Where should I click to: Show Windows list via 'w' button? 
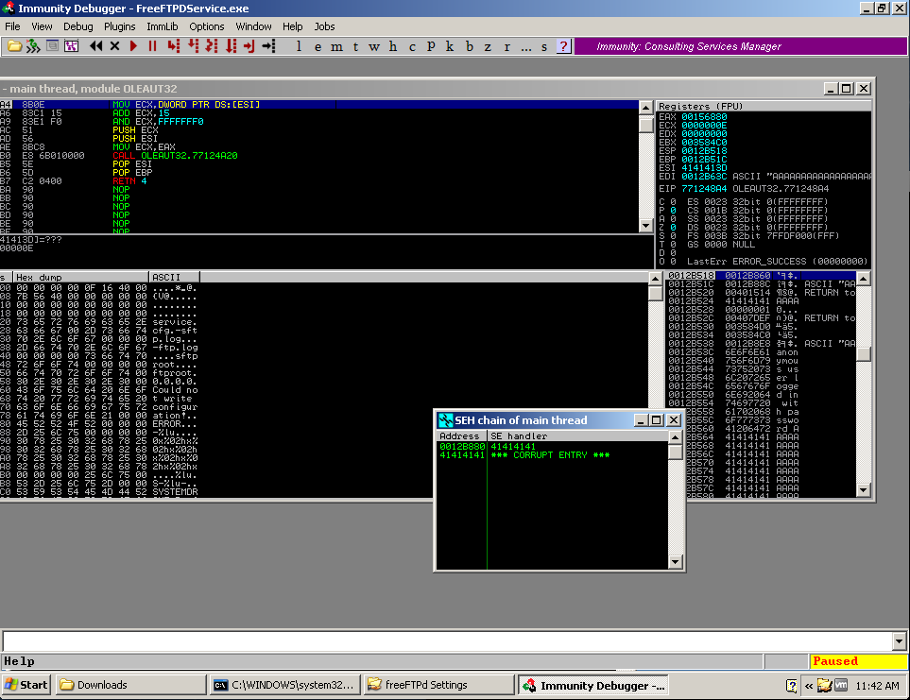click(374, 46)
